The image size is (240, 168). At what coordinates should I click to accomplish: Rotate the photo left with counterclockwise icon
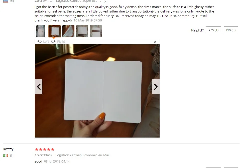43,42
